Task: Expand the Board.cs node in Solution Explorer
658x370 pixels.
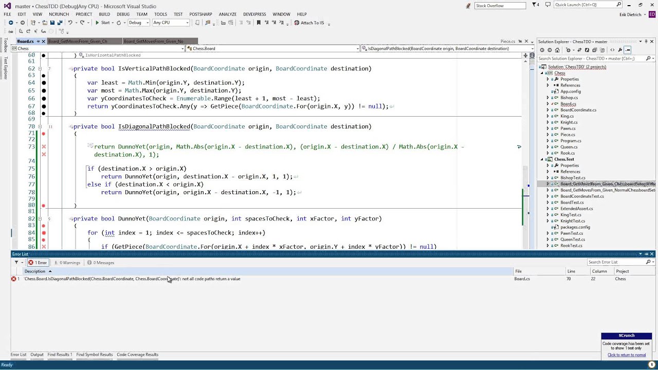Action: coord(548,104)
